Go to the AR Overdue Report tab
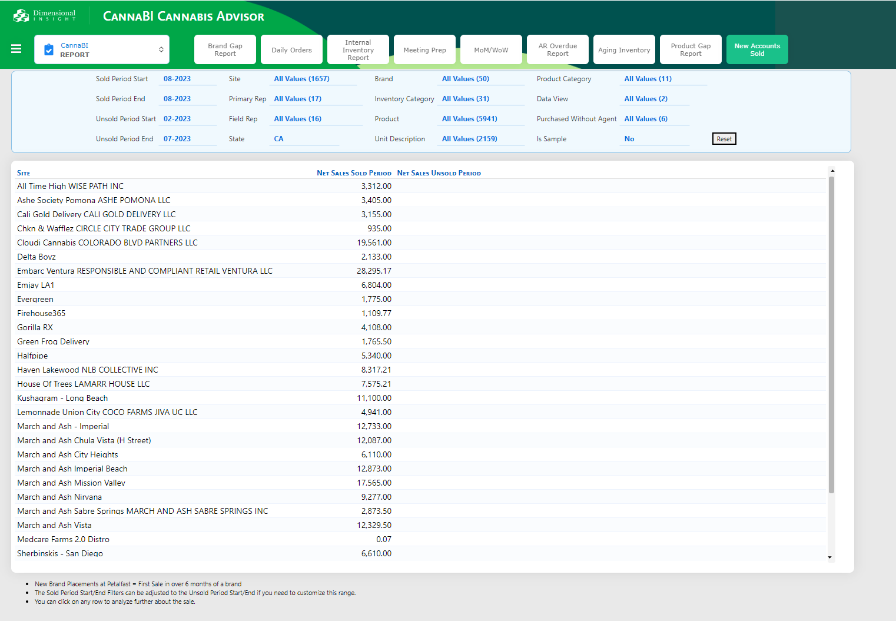 pyautogui.click(x=557, y=49)
